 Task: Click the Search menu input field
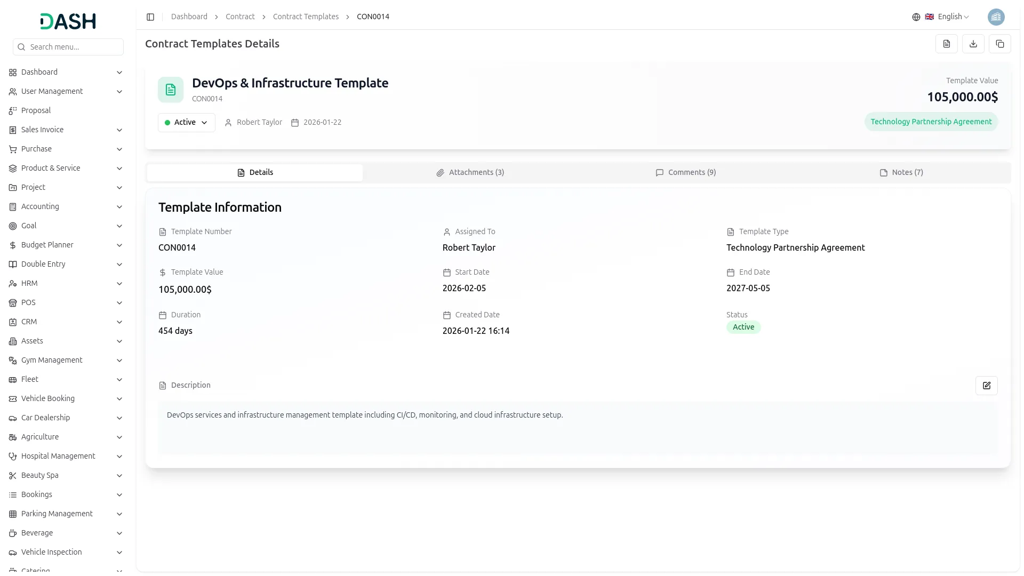coord(68,47)
